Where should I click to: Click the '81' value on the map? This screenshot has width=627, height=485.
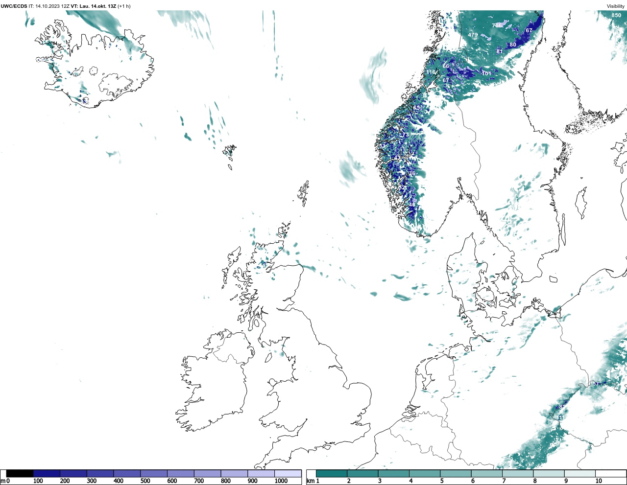click(x=500, y=51)
